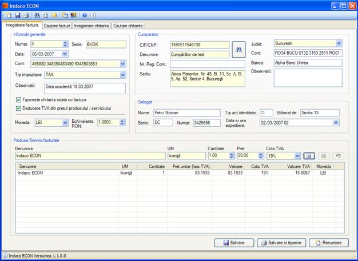Click the buyer Cont IBAN field
The image size is (358, 261).
[x=308, y=53]
